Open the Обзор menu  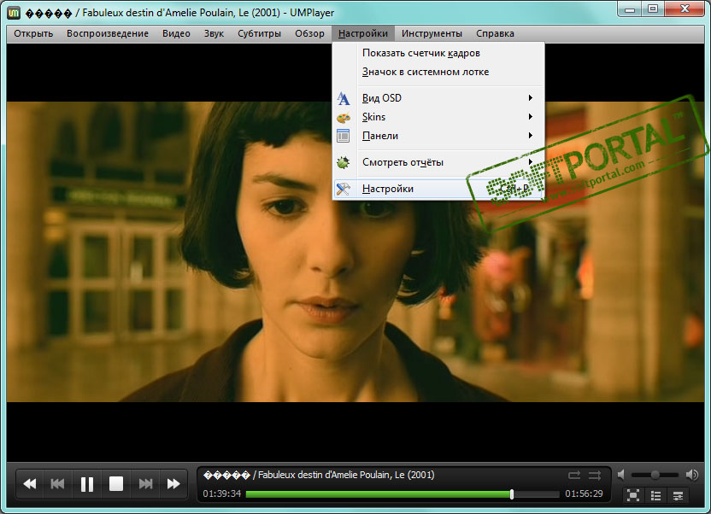click(309, 33)
